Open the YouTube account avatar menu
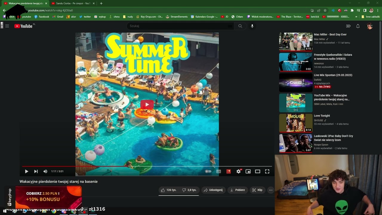The image size is (382, 215). [370, 26]
